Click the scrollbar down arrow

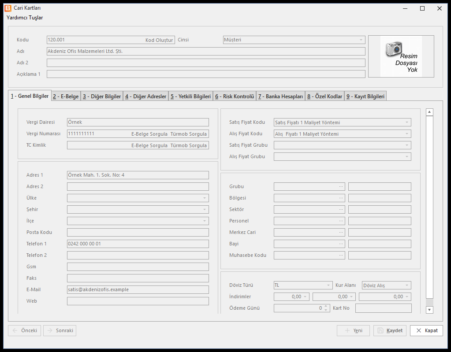pos(429,310)
